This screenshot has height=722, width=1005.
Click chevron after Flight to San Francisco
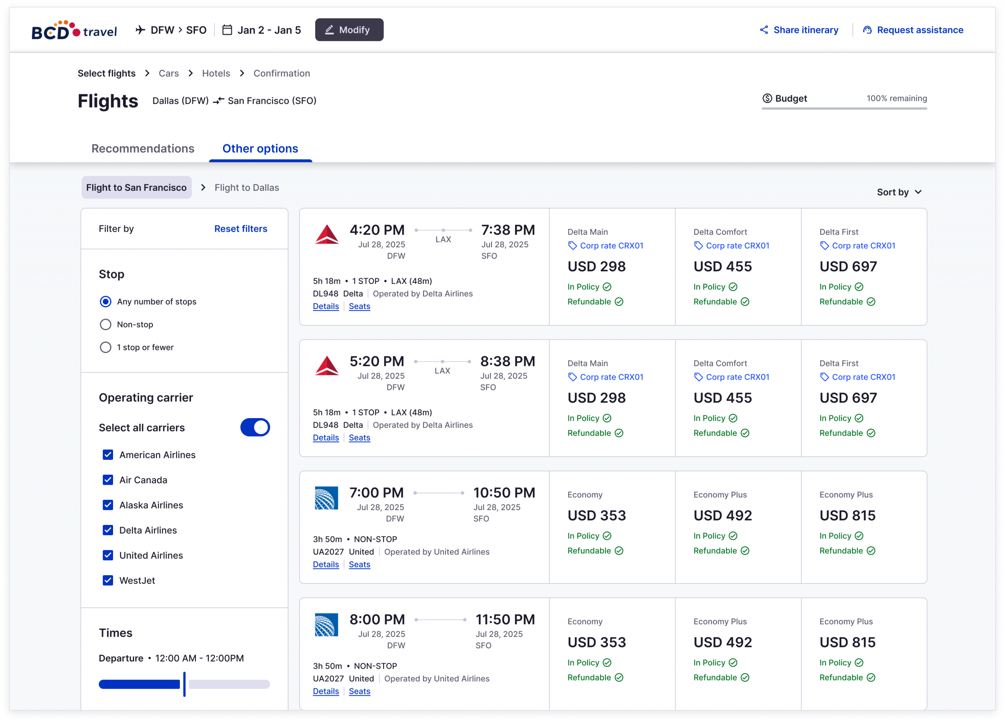pos(203,188)
